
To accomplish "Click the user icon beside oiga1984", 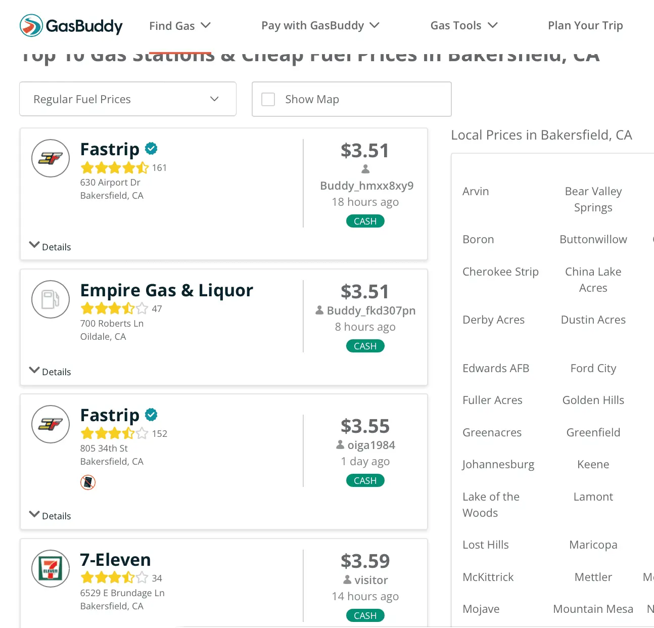I will click(x=341, y=445).
